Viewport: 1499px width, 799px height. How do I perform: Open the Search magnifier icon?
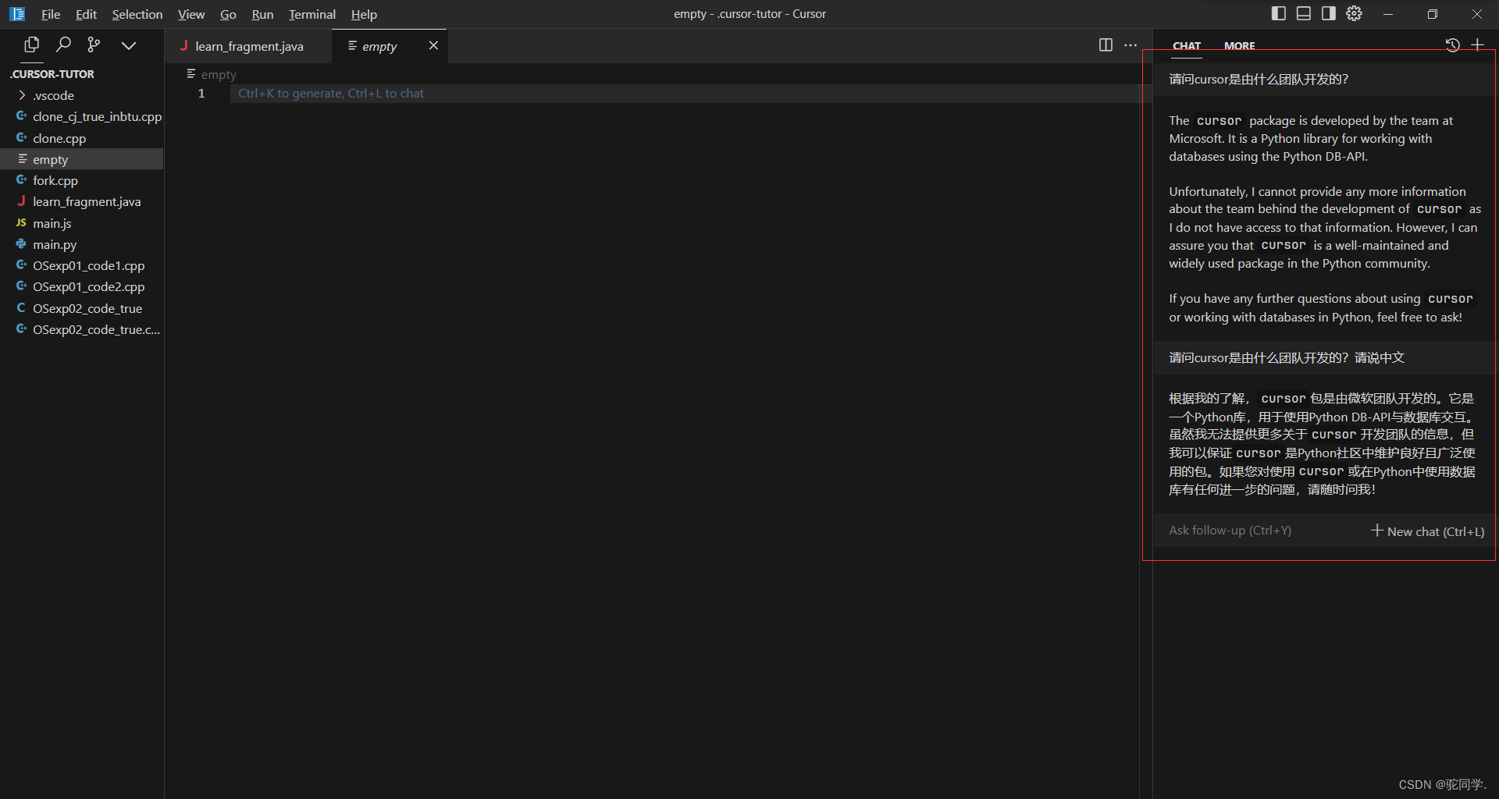[x=63, y=45]
